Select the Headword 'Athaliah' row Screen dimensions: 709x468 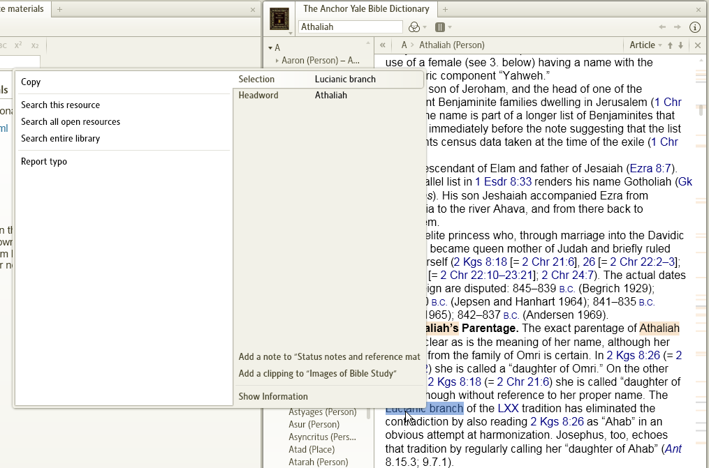pos(329,96)
